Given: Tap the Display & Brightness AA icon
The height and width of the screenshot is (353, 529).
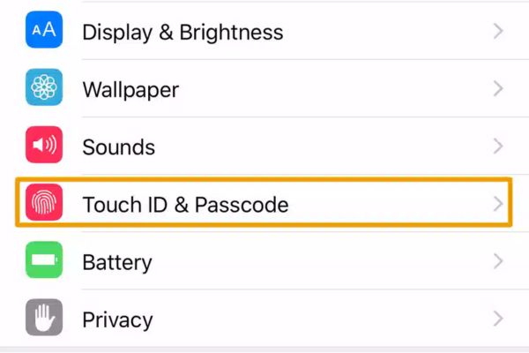Looking at the screenshot, I should point(43,32).
